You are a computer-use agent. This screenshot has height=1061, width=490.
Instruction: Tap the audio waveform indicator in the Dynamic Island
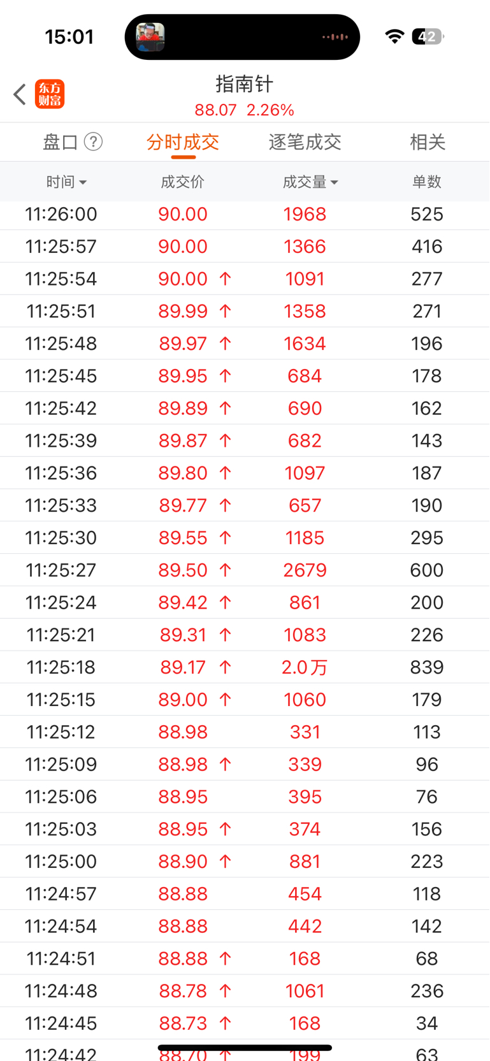335,37
